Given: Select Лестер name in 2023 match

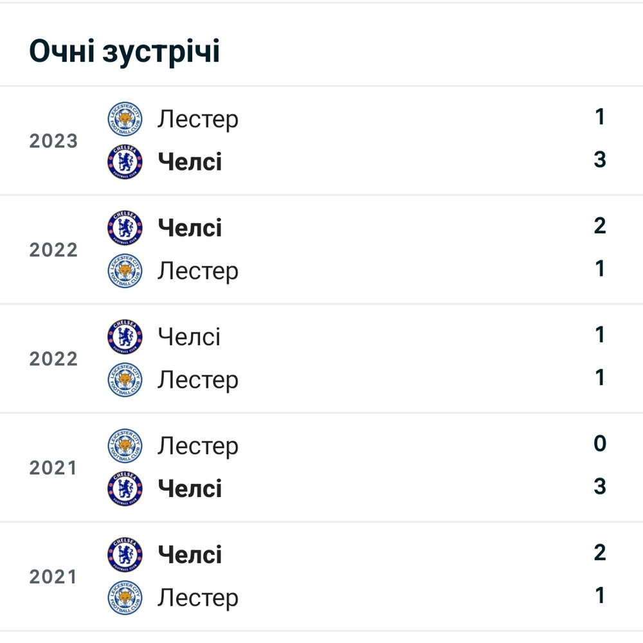Looking at the screenshot, I should pyautogui.click(x=198, y=120).
